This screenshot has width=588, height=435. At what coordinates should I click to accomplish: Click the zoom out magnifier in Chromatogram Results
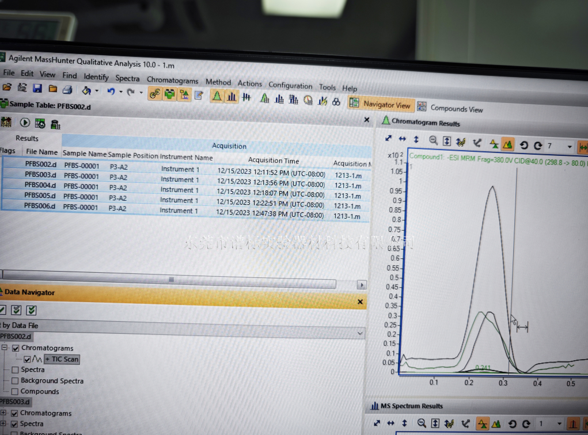click(x=433, y=140)
